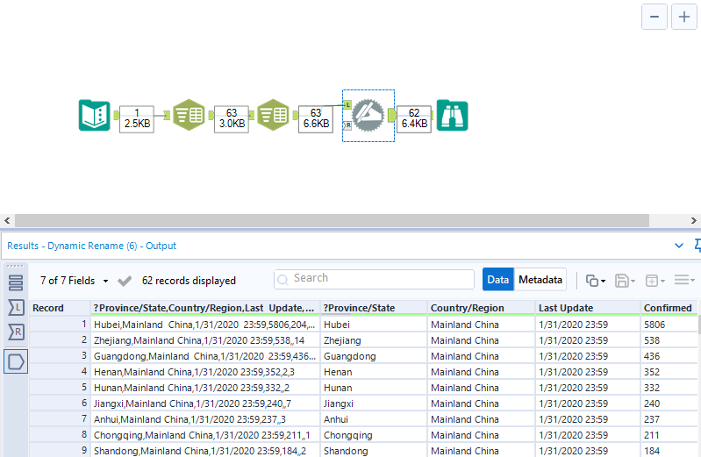
Task: Select the R input anchor in results sidebar
Action: (x=16, y=332)
